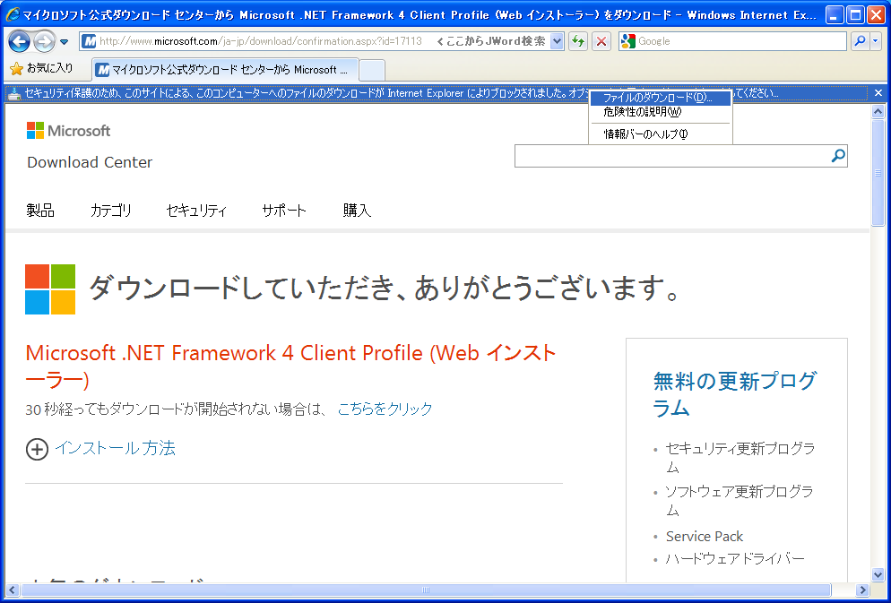Click the Microsoft .NET Framework 4 Client Profile heading
Image resolution: width=891 pixels, height=603 pixels.
(291, 366)
